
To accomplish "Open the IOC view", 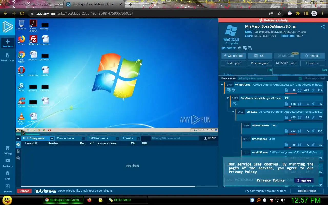I will click(x=260, y=56).
